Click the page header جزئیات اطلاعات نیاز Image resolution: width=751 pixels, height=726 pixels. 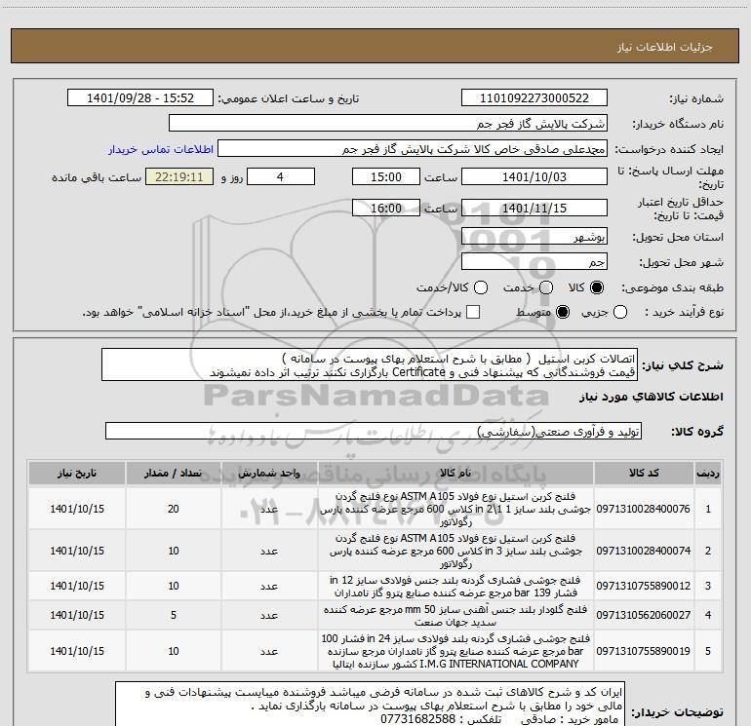[x=665, y=47]
